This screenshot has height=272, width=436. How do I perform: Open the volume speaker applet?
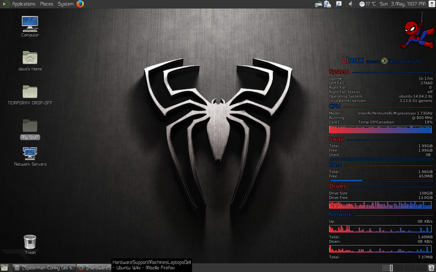coord(350,4)
